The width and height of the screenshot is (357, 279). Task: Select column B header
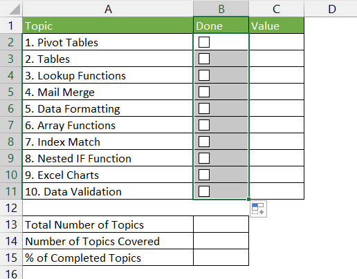click(221, 9)
